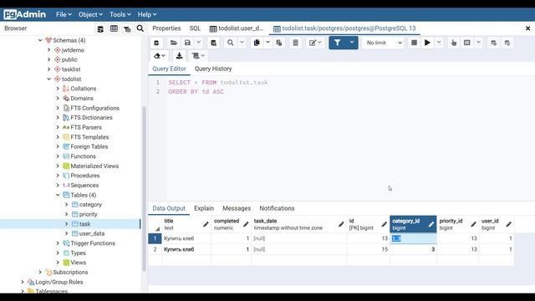Open the Help menu
The image size is (535, 301).
coord(147,14)
